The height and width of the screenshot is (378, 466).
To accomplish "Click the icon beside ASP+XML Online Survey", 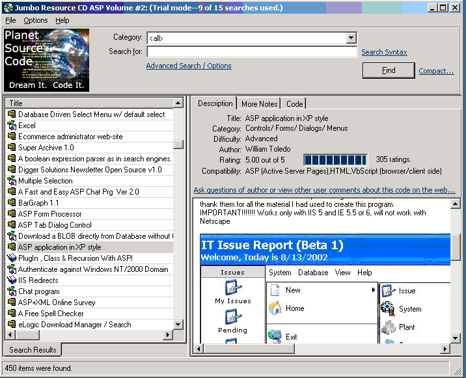I will [x=12, y=303].
